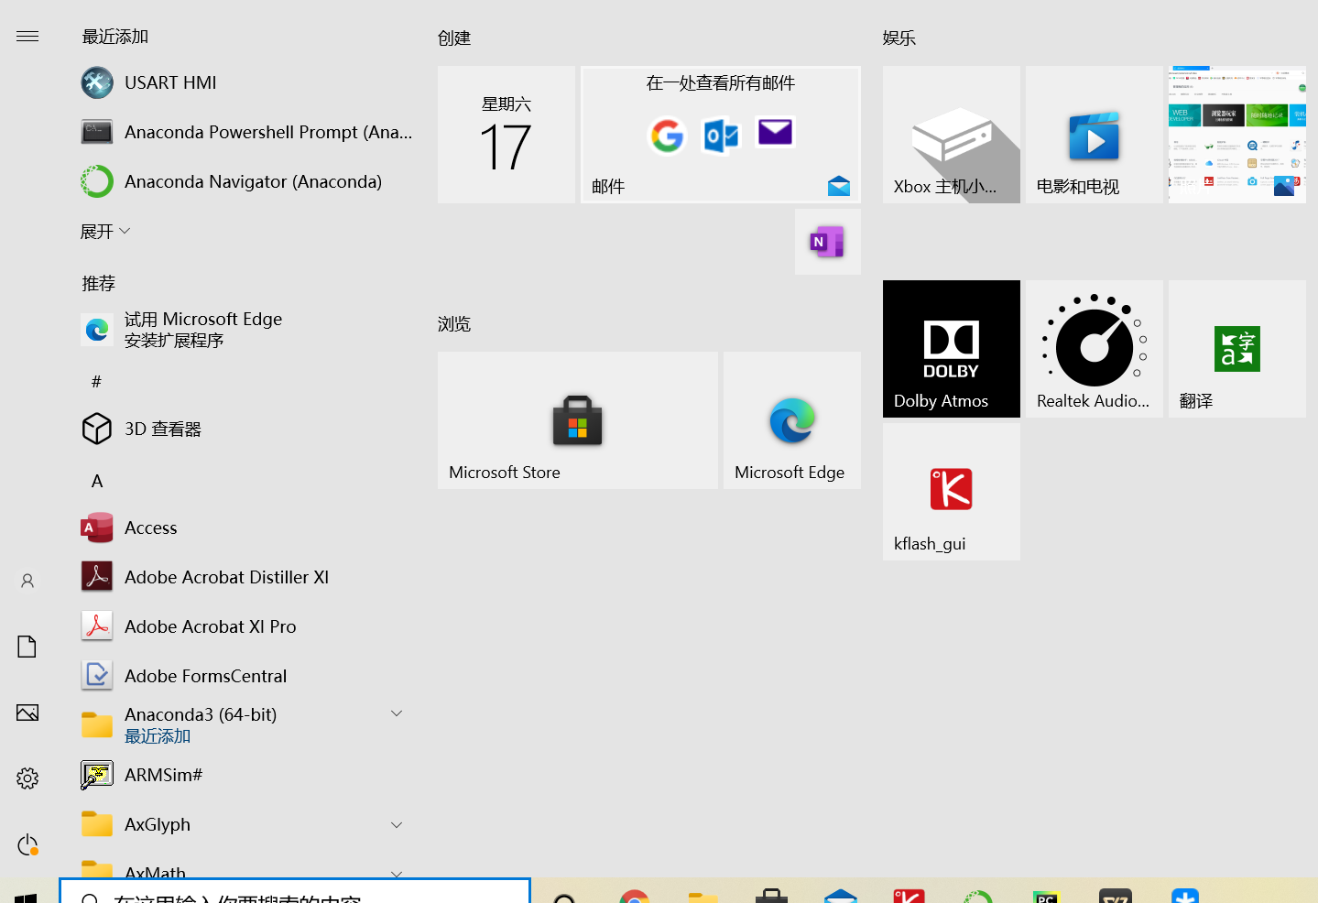Open the Start menu hamburger navigation
The image size is (1318, 903).
27,36
